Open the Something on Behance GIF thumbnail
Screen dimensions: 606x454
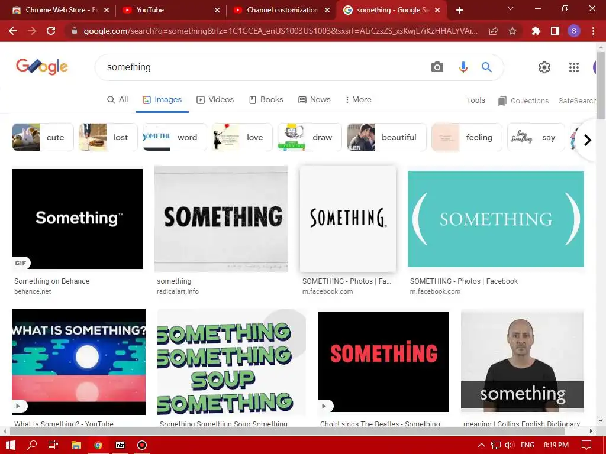[x=78, y=219]
